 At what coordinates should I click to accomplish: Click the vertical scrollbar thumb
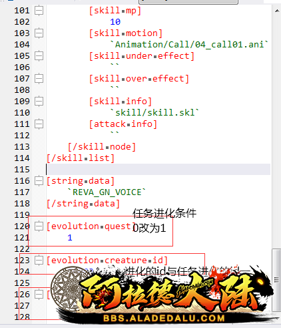point(276,280)
